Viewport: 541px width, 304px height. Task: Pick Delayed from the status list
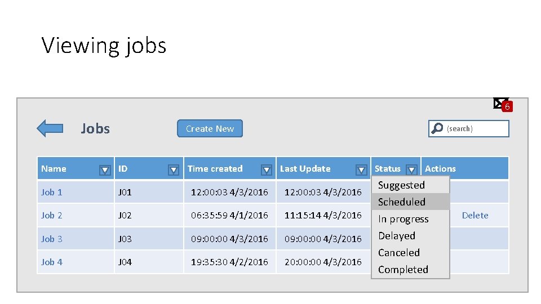(x=397, y=236)
